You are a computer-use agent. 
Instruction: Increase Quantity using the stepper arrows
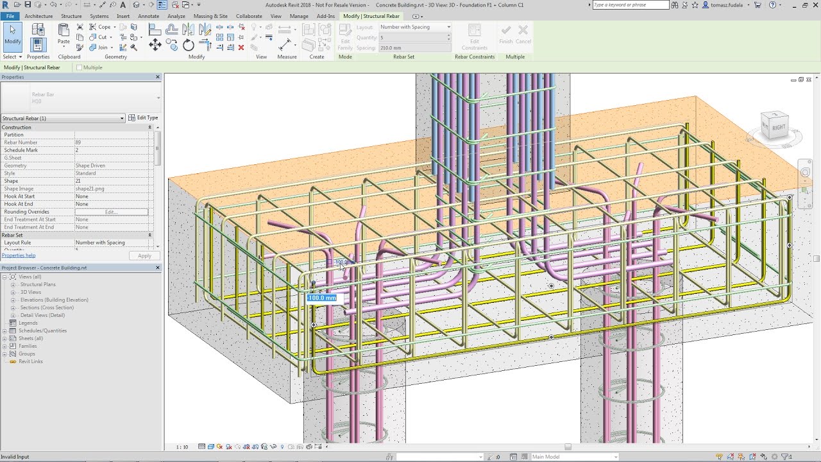tap(449, 34)
